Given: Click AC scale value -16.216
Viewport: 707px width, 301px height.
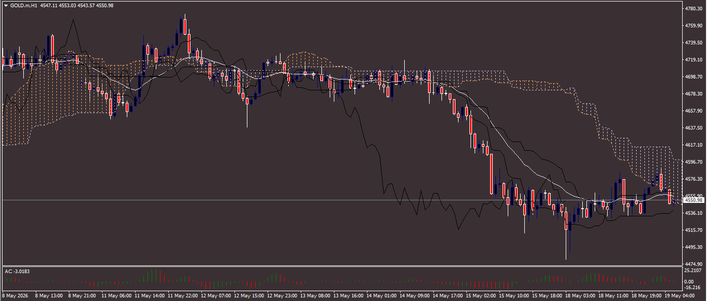Looking at the screenshot, I should (693, 288).
